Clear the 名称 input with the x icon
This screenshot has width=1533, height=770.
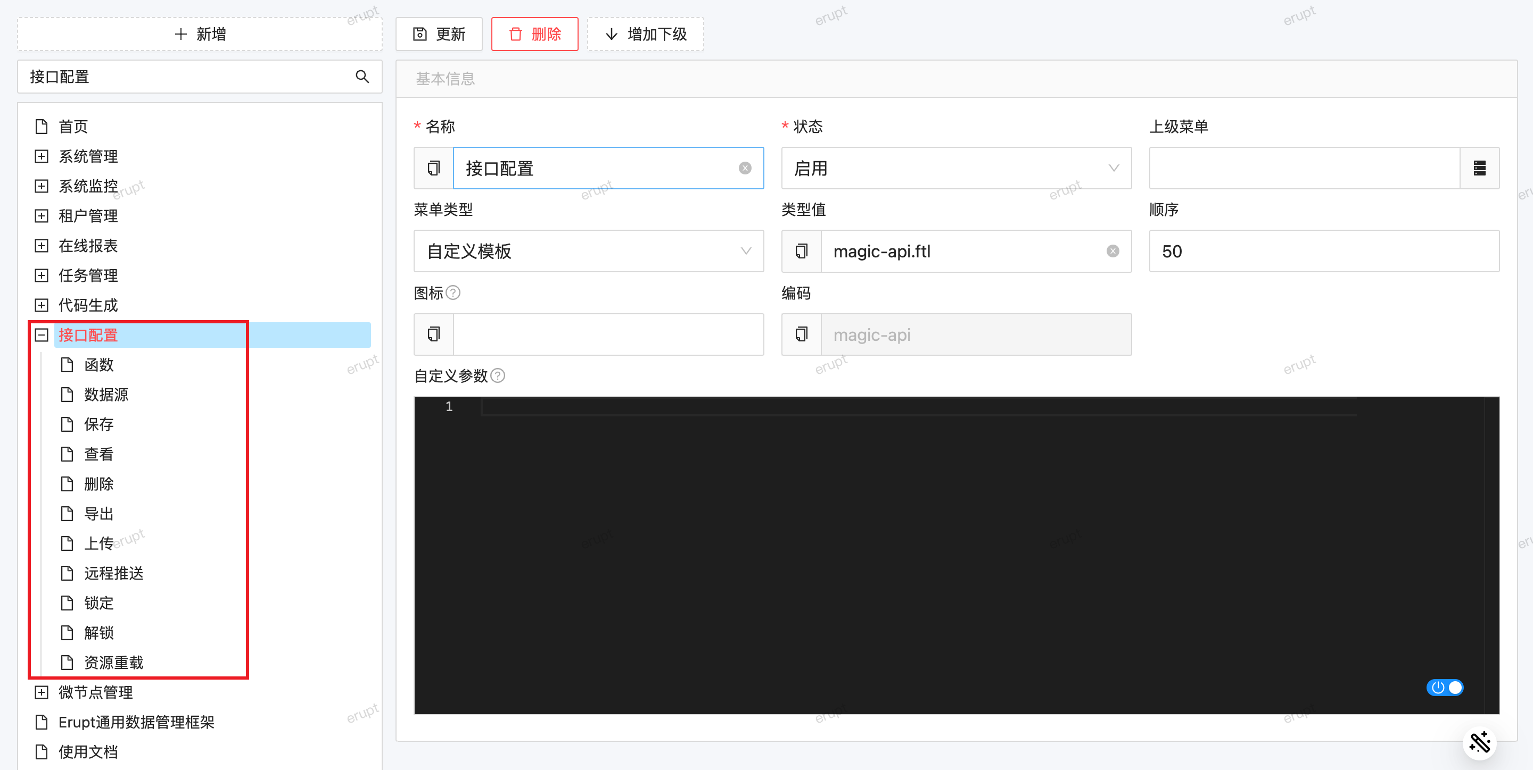(745, 168)
